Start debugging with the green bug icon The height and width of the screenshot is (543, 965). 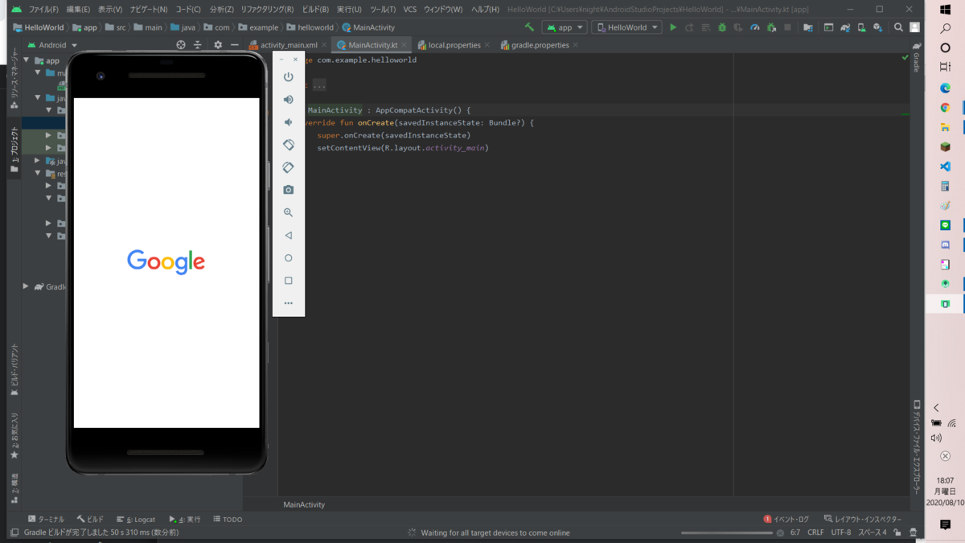click(722, 27)
